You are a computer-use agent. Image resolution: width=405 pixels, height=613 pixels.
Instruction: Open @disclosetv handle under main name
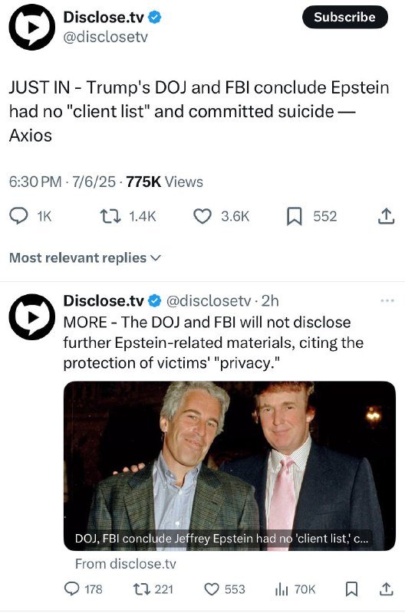click(106, 37)
